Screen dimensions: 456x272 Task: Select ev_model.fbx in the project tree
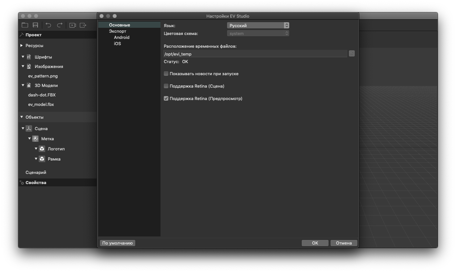41,104
